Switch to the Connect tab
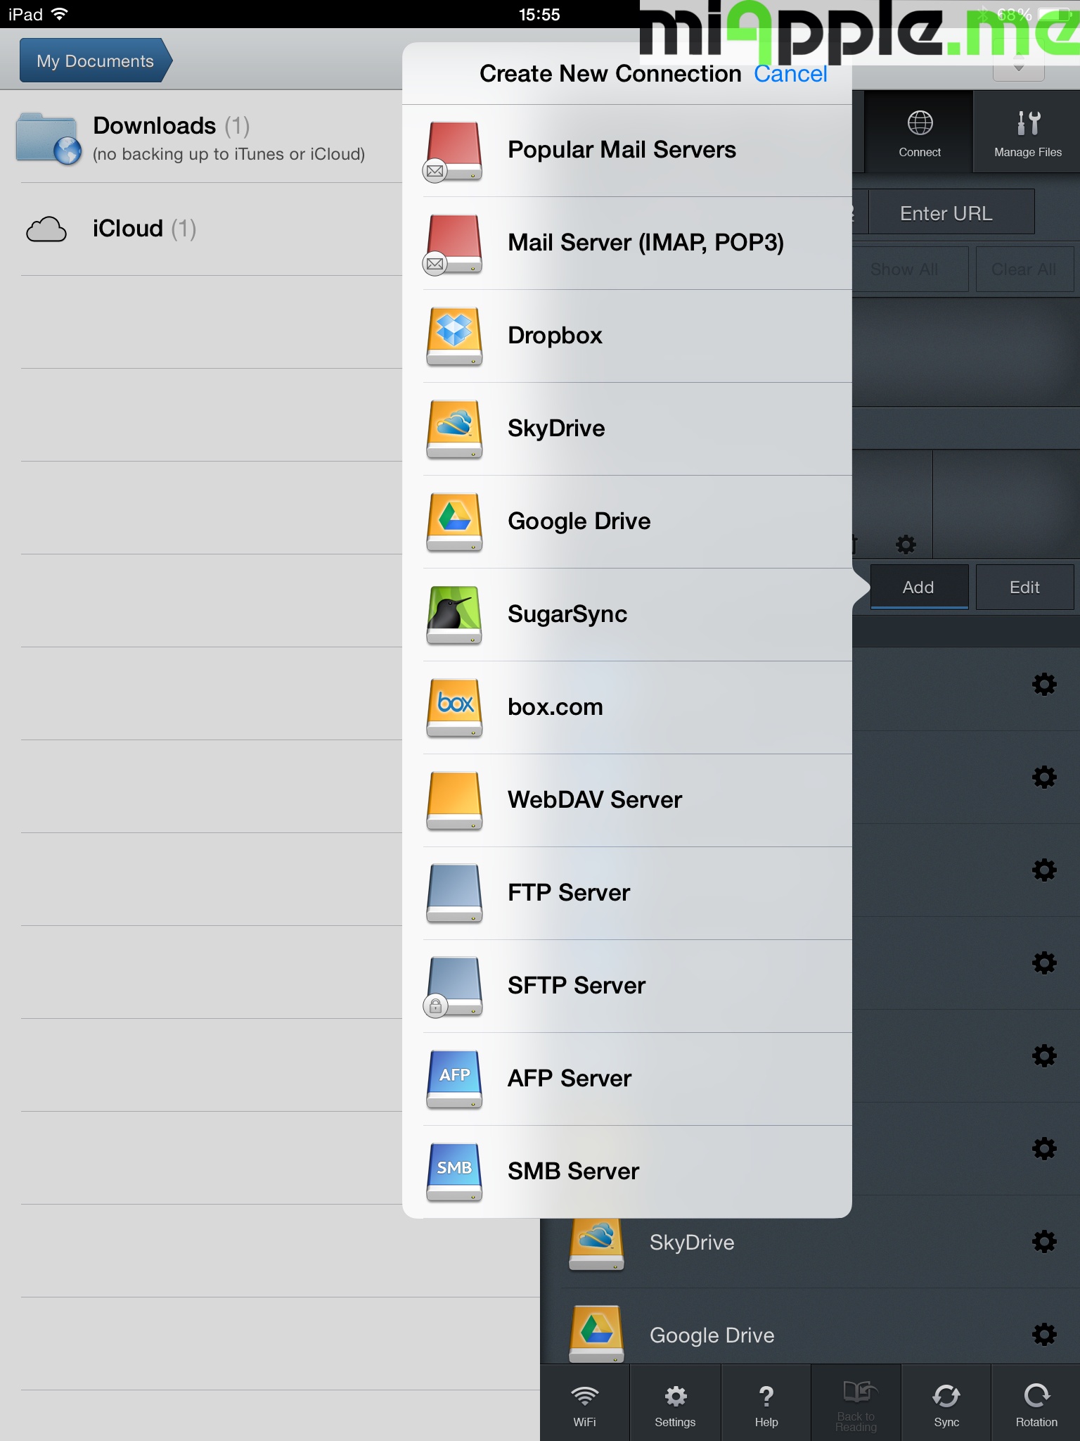The image size is (1080, 1441). tap(919, 132)
